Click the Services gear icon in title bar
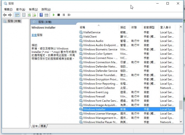The image size is (185, 135). click(5, 3)
